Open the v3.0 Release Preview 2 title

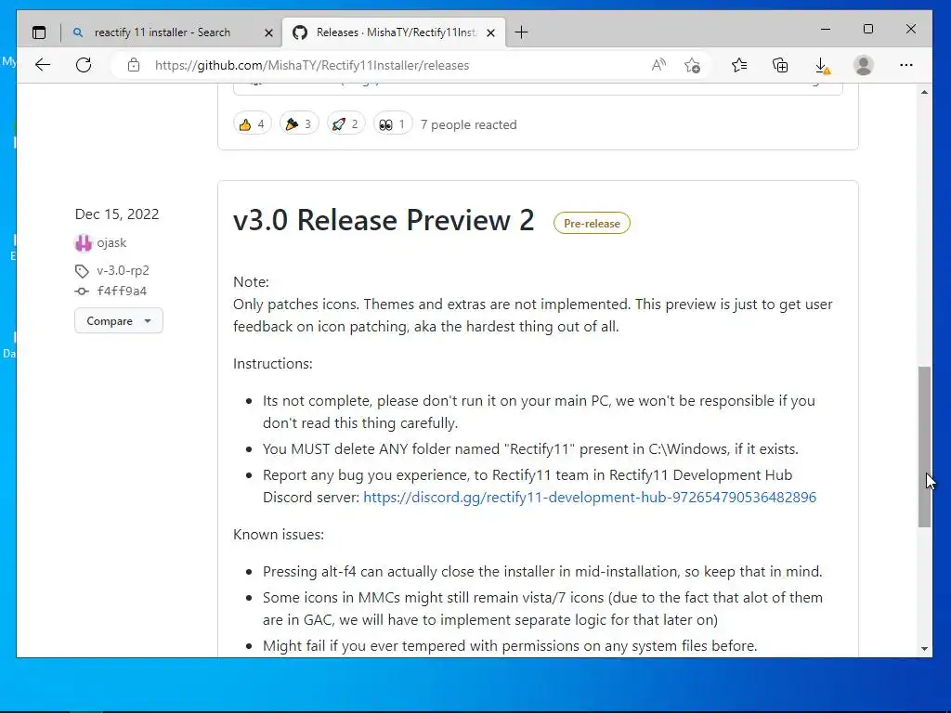[x=384, y=220]
